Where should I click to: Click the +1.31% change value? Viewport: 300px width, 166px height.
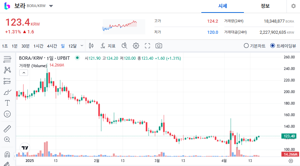13,32
